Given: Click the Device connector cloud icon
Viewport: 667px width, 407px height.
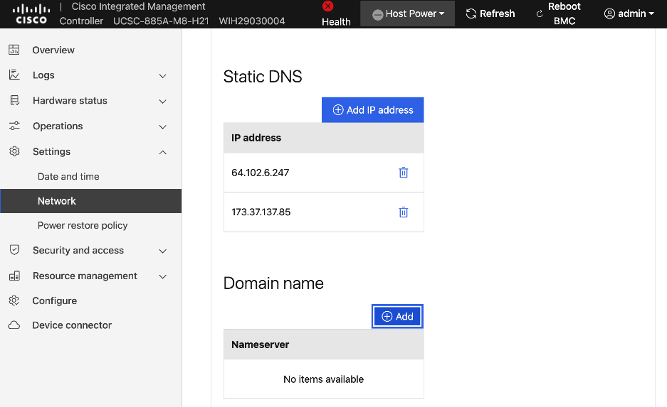Looking at the screenshot, I should click(x=14, y=325).
